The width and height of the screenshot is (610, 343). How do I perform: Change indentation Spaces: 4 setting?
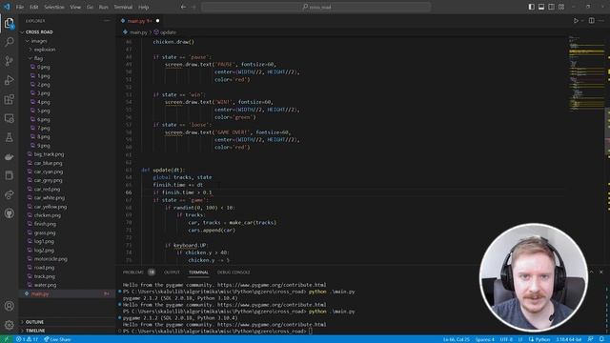(485, 339)
